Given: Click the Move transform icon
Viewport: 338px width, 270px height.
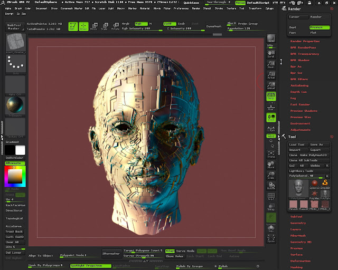Looking at the screenshot, I should [x=93, y=26].
